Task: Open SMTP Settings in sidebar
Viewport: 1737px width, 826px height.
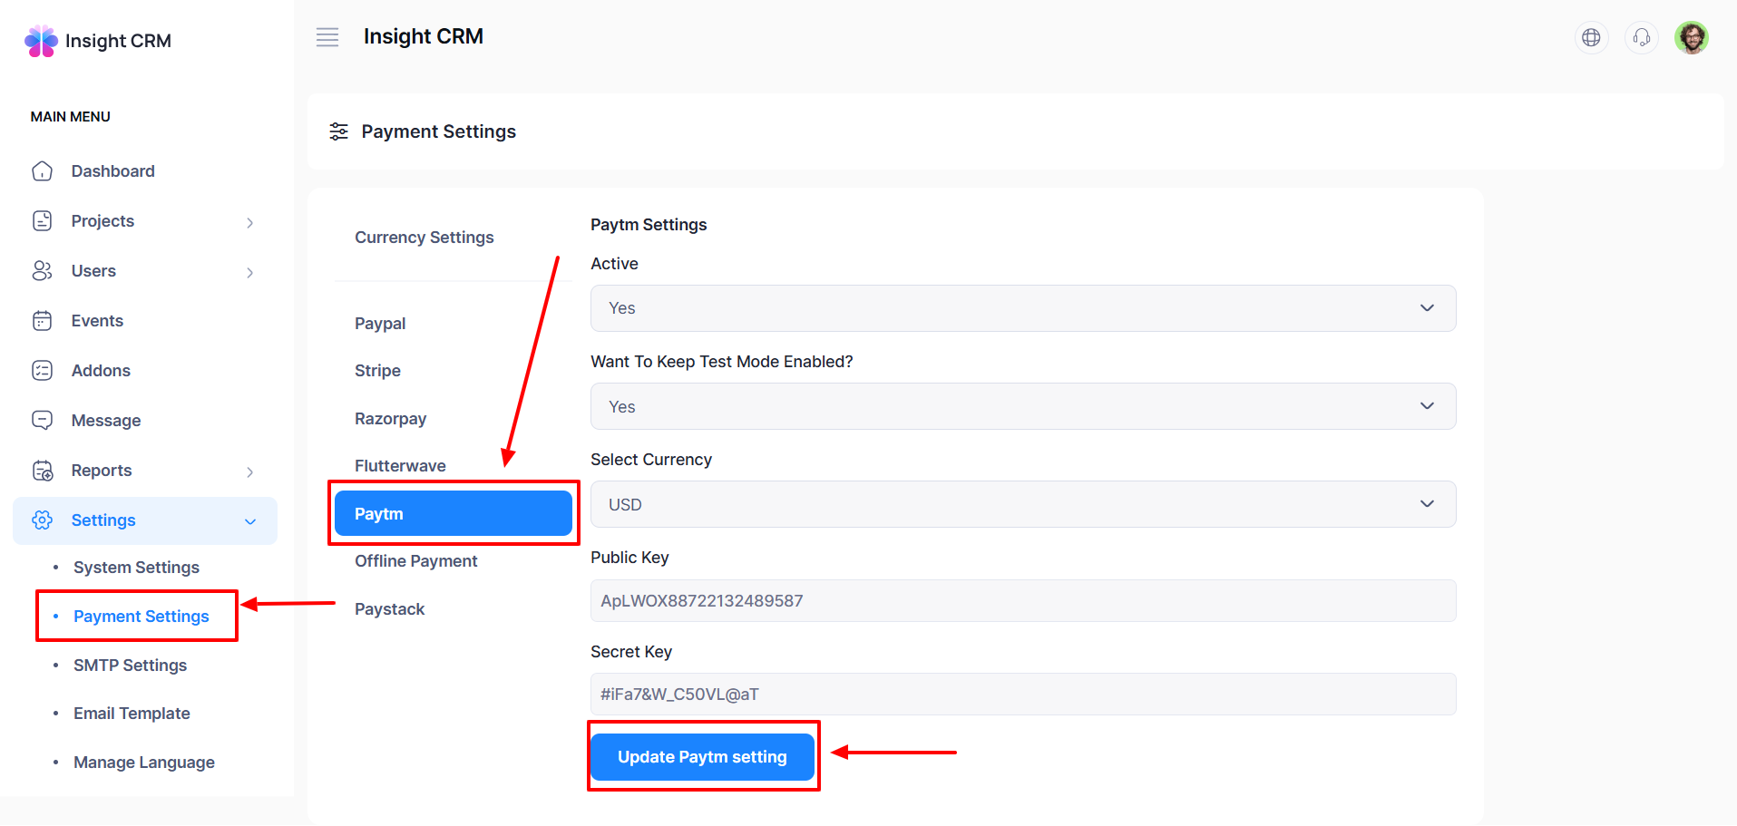Action: pos(130,666)
